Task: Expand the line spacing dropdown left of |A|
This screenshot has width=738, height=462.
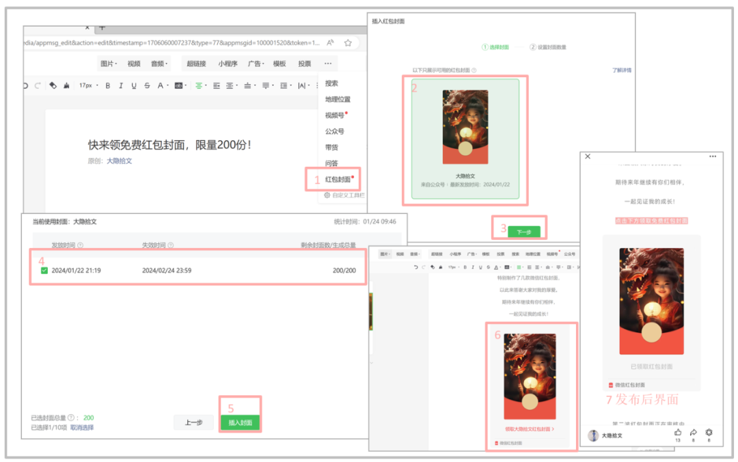Action: coord(285,85)
